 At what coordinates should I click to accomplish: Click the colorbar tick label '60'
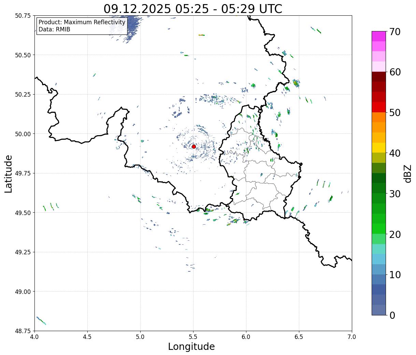pyautogui.click(x=395, y=72)
